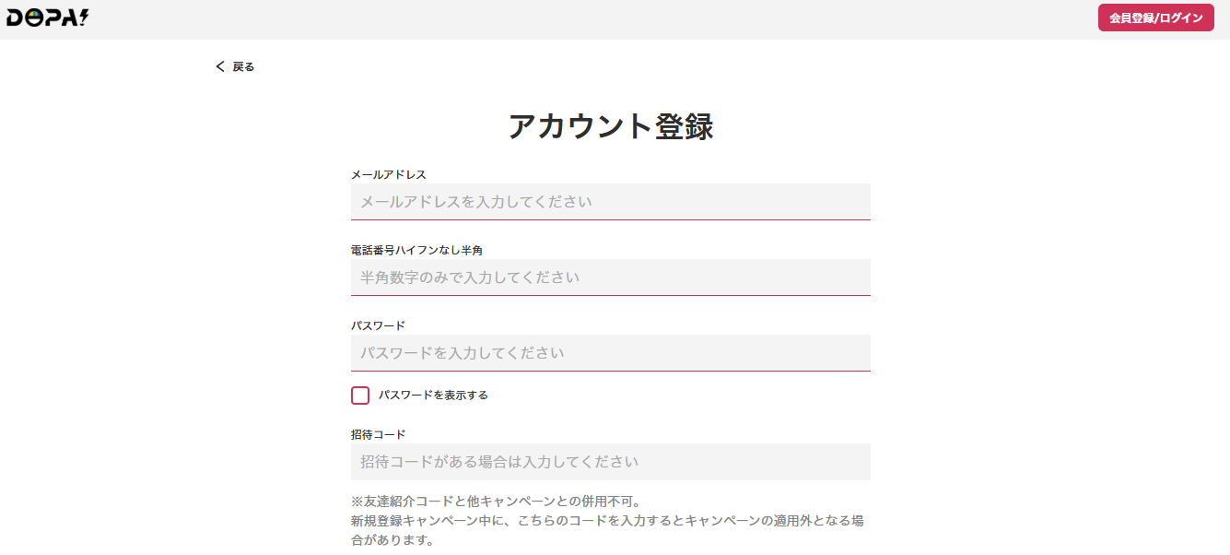Select the メールアドレス field label
This screenshot has width=1230, height=555.
[x=389, y=174]
